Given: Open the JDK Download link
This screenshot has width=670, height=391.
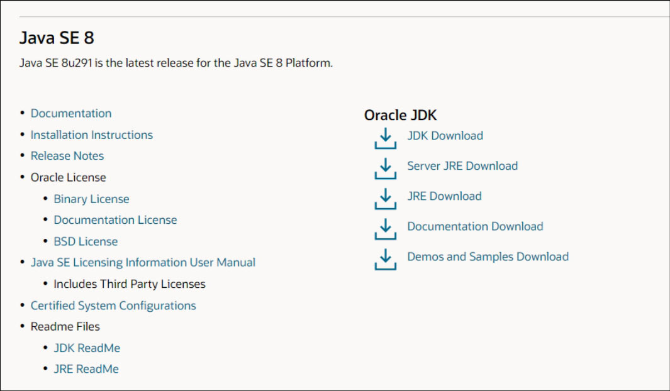Looking at the screenshot, I should click(445, 136).
